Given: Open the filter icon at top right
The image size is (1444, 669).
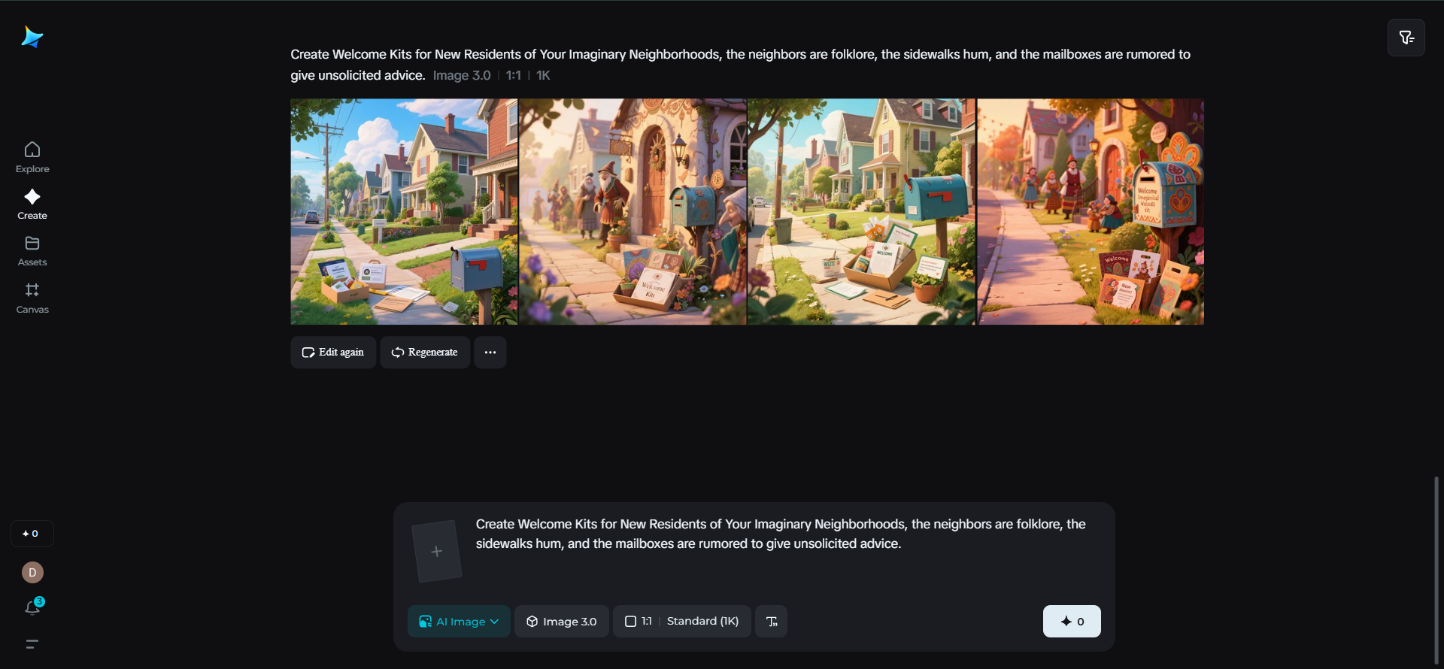Looking at the screenshot, I should pos(1406,38).
